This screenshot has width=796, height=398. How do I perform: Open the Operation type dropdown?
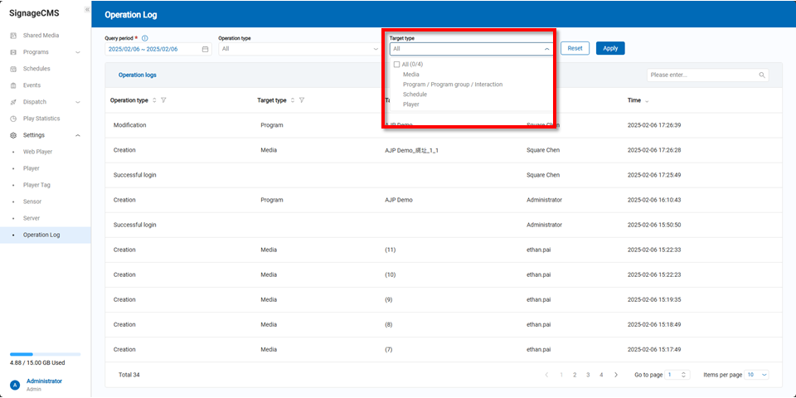pyautogui.click(x=298, y=49)
